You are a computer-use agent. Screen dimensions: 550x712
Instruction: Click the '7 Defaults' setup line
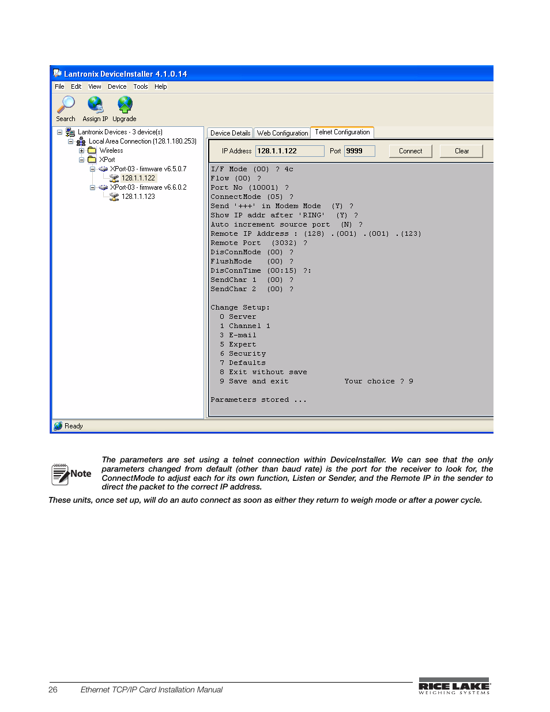pos(243,363)
